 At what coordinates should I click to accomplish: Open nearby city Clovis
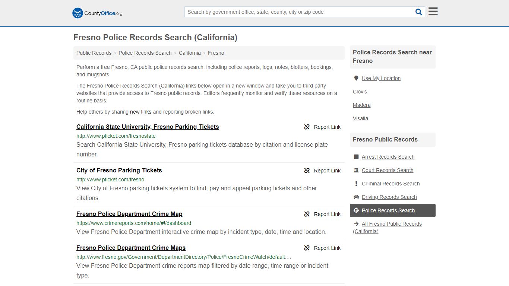360,92
